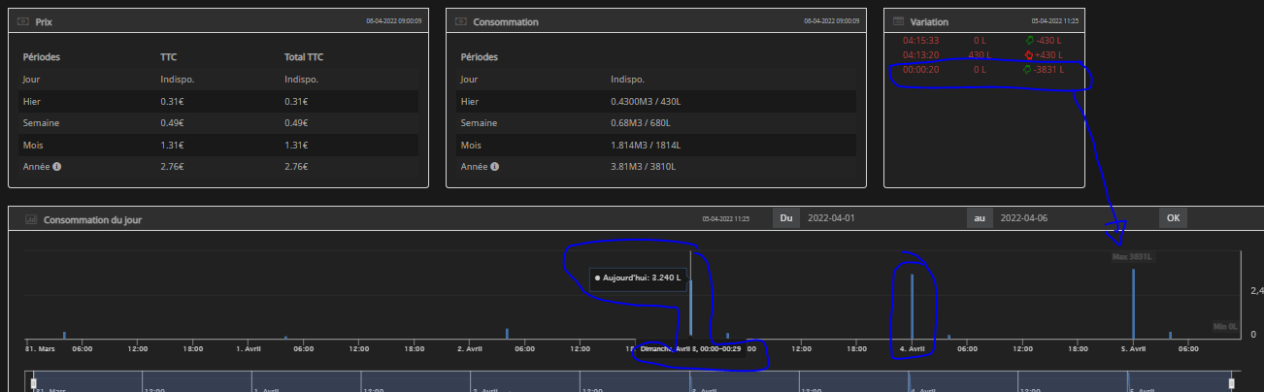1264x392 pixels.
Task: Click the left handle of the chart navigator
Action: pyautogui.click(x=34, y=384)
